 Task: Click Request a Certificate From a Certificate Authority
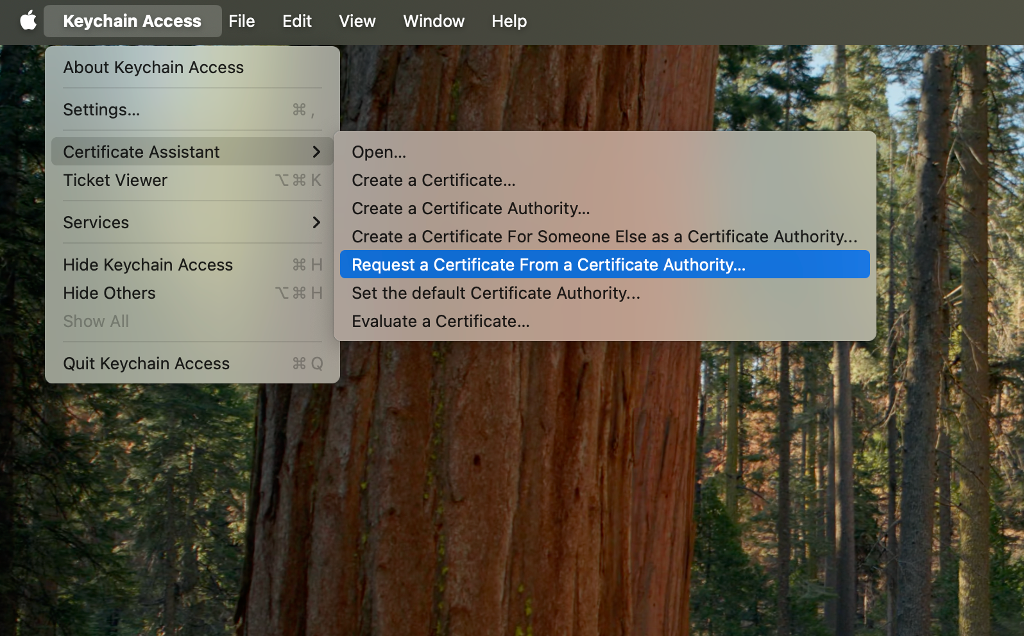(x=605, y=265)
